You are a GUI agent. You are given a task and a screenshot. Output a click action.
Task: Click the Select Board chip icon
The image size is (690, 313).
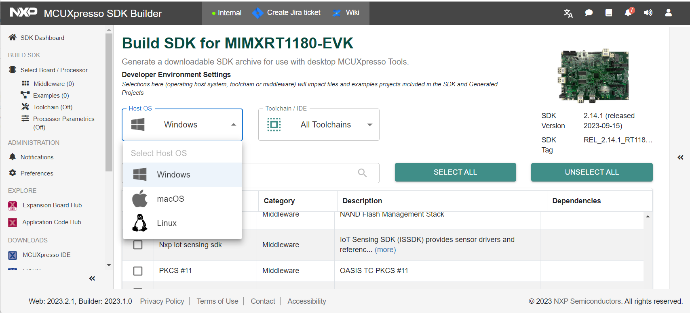click(13, 70)
